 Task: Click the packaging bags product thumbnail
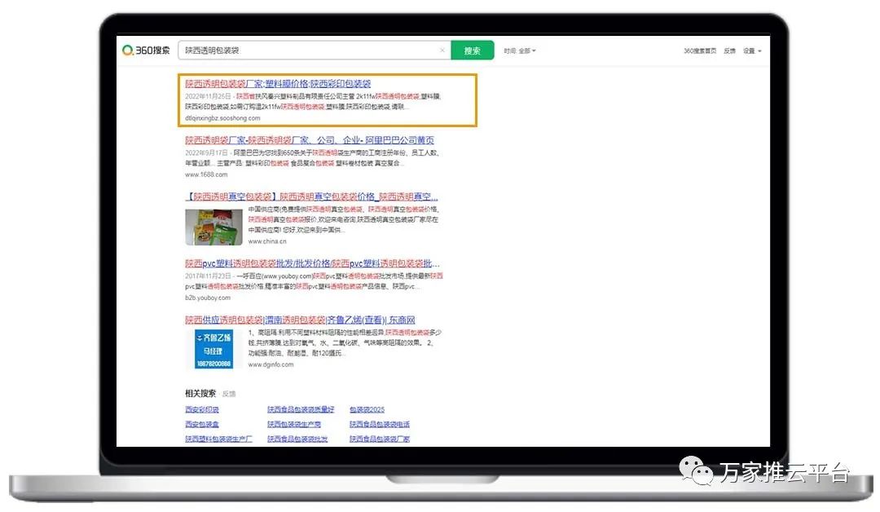(x=213, y=227)
